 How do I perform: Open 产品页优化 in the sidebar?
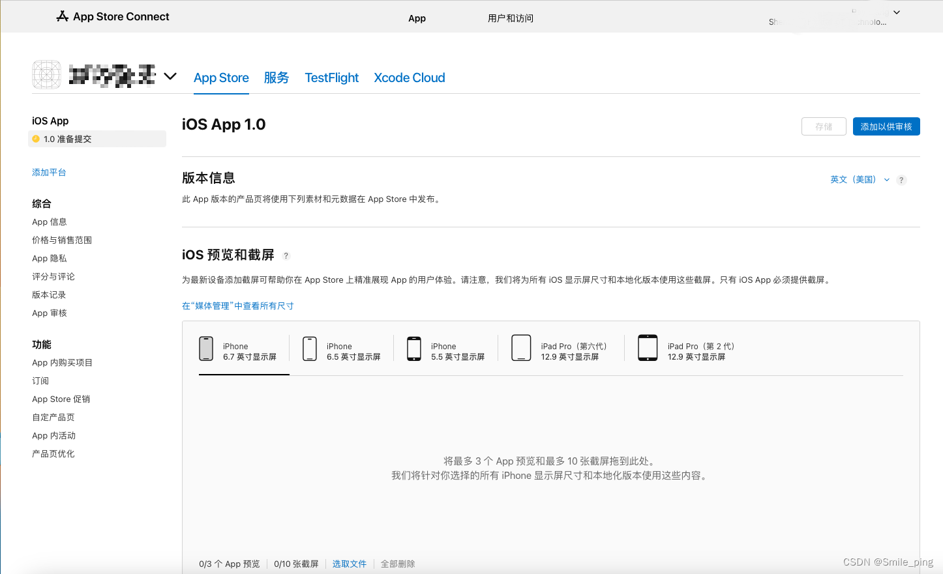[53, 454]
